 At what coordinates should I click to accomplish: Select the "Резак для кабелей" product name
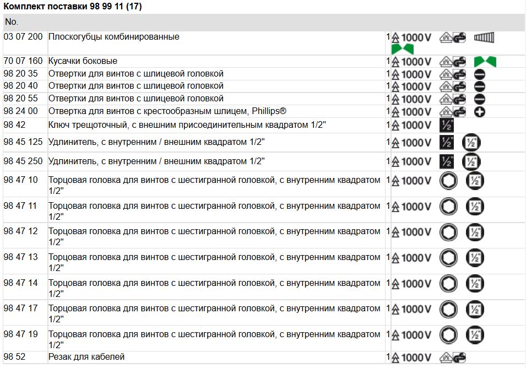click(x=86, y=357)
